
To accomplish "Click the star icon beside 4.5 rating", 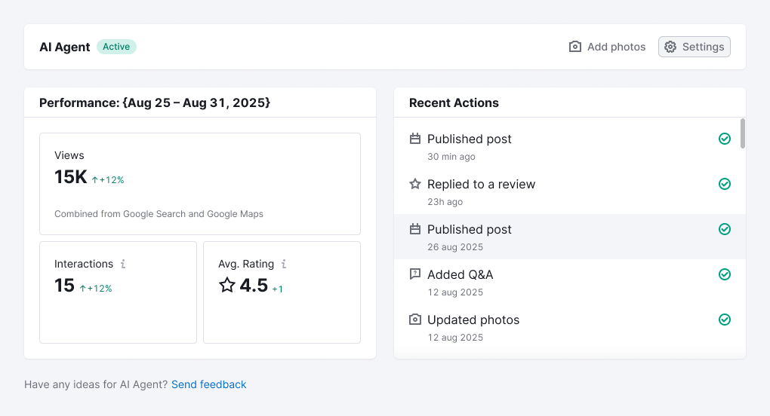I will coord(227,285).
